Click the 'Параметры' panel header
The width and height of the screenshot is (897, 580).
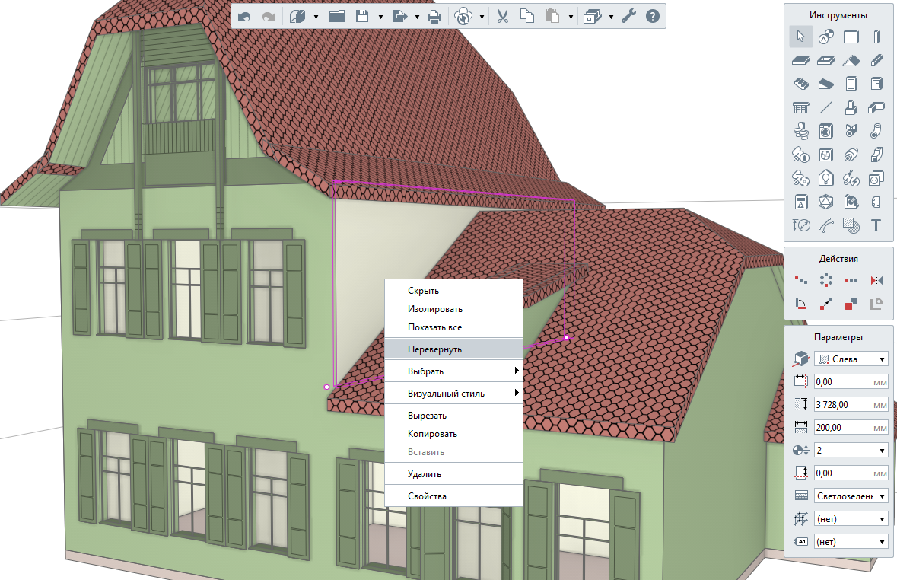pyautogui.click(x=838, y=337)
